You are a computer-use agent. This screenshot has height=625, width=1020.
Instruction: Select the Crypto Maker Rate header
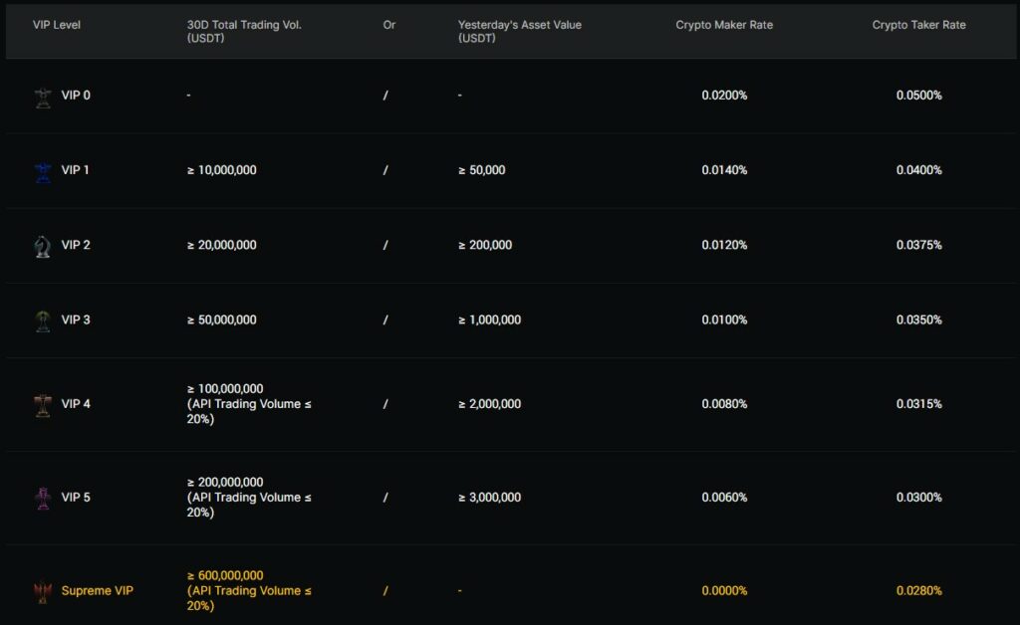(x=724, y=25)
